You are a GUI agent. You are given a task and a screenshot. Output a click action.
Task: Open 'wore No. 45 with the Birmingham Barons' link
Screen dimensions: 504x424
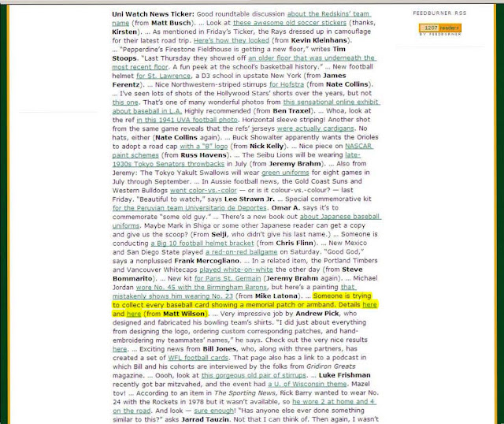point(202,288)
